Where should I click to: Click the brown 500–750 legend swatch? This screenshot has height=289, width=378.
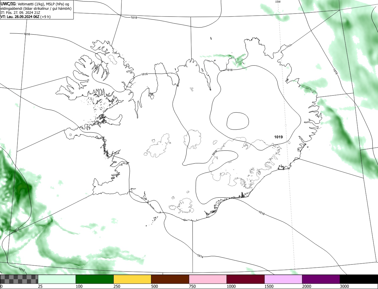[x=170, y=279]
